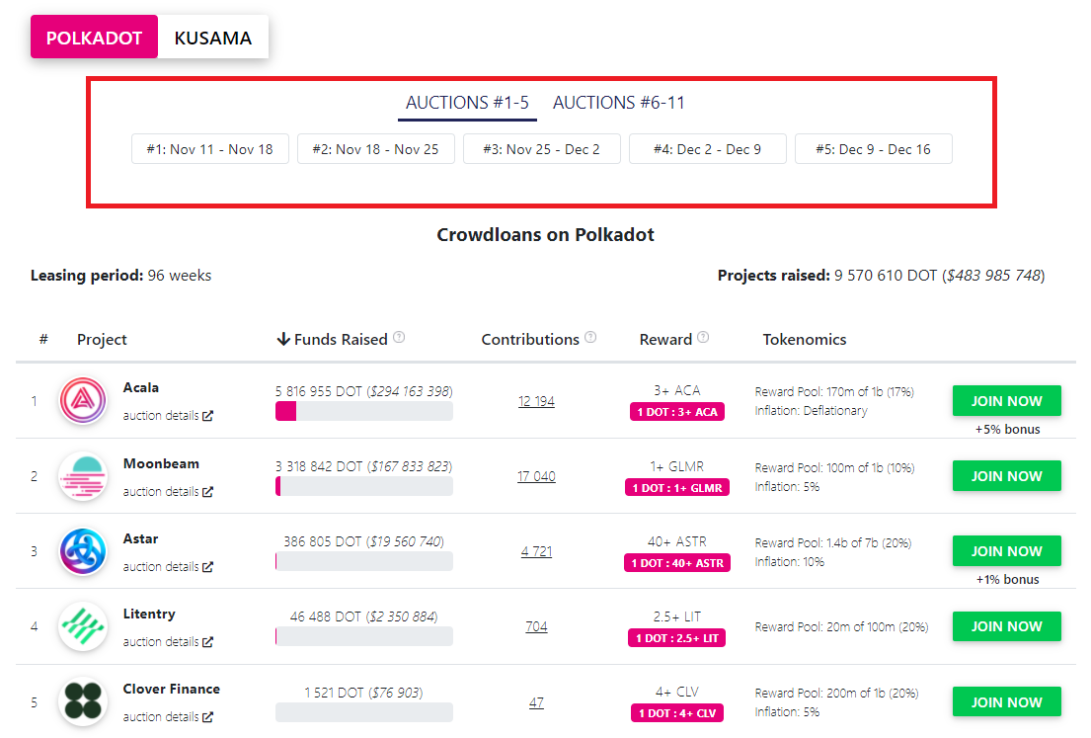Click the Acala project logo
Screen dimensions: 1091x738
click(x=83, y=400)
